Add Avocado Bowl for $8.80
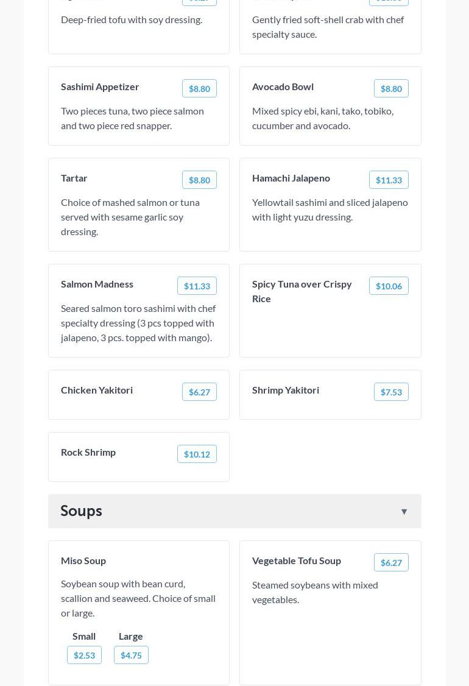This screenshot has height=686, width=469. (391, 88)
